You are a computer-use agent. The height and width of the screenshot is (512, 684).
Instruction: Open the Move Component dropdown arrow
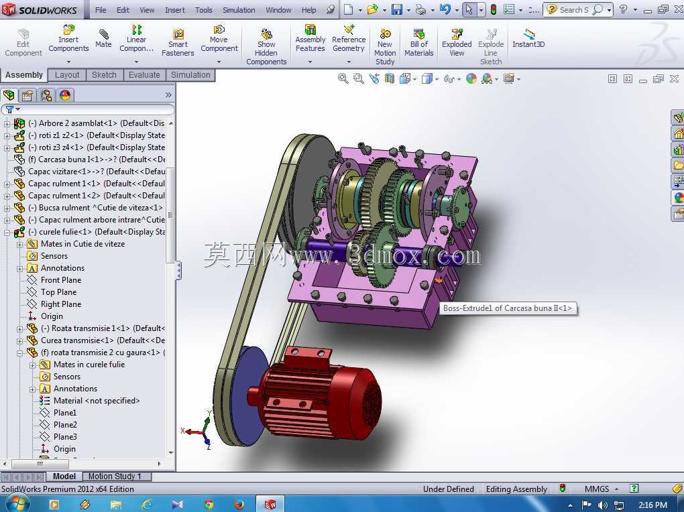point(219,62)
